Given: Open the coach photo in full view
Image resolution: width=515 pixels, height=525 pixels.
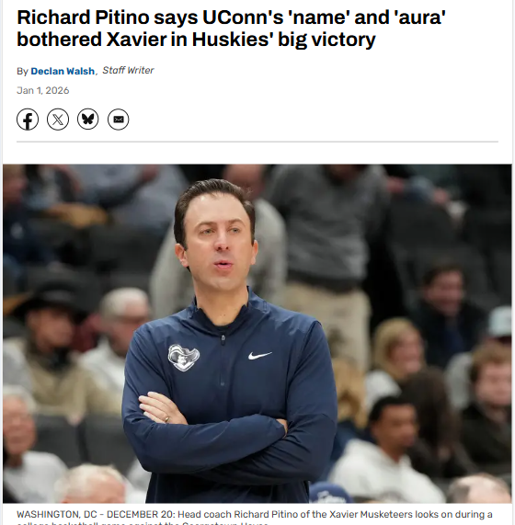Looking at the screenshot, I should click(x=257, y=334).
